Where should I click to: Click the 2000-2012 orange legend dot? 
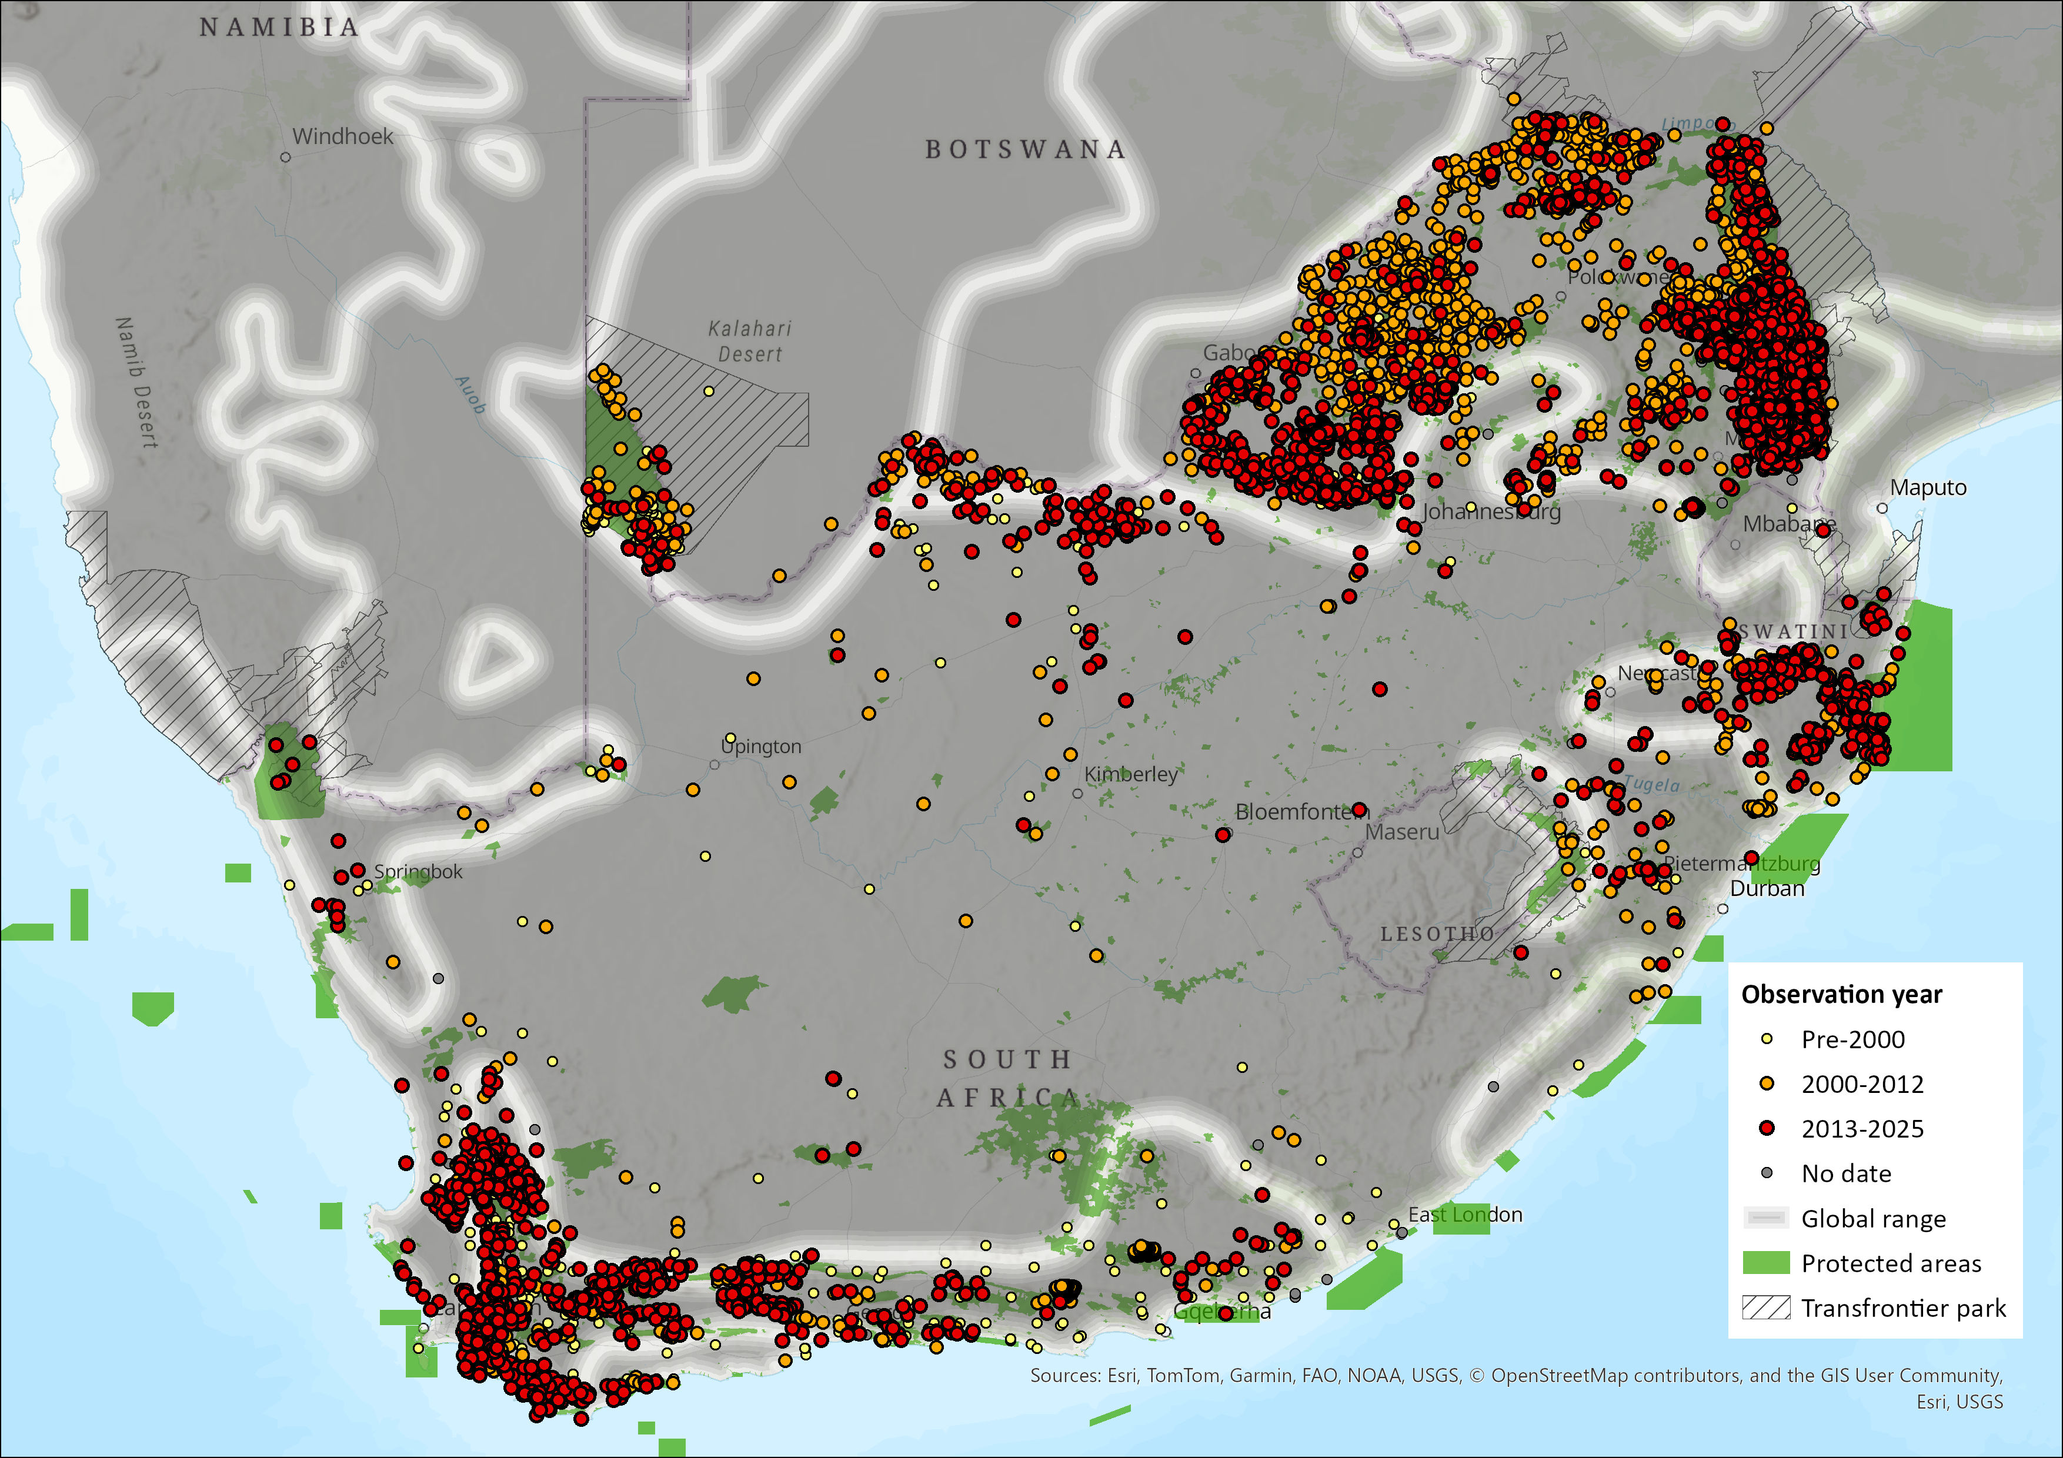(1767, 1084)
